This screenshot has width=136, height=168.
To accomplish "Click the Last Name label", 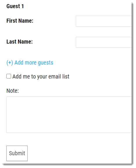I will point(19,42).
